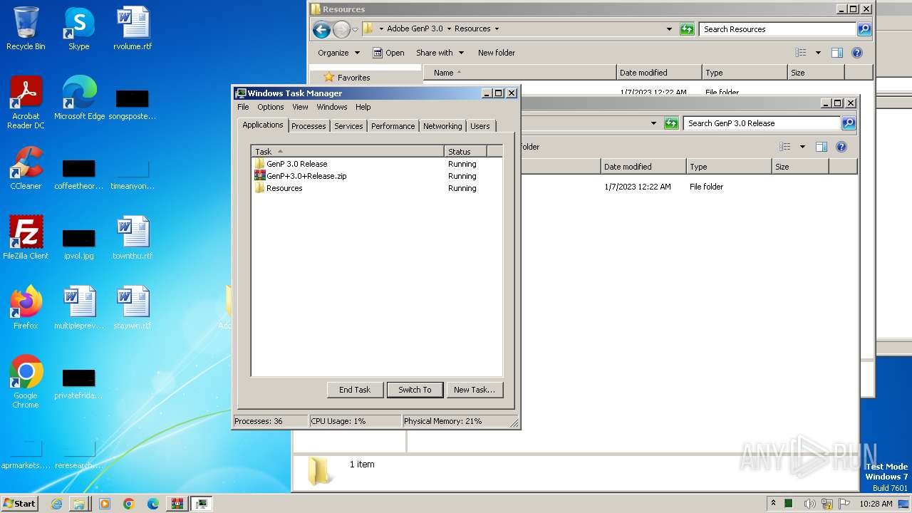The image size is (912, 513).
Task: Open CCleaner desktop shortcut
Action: click(26, 168)
